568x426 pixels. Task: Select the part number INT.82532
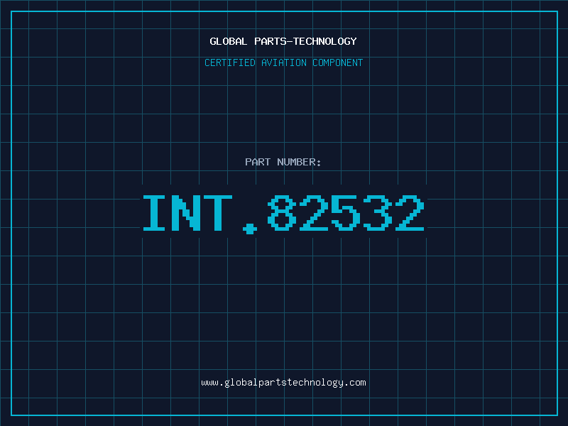coord(283,214)
